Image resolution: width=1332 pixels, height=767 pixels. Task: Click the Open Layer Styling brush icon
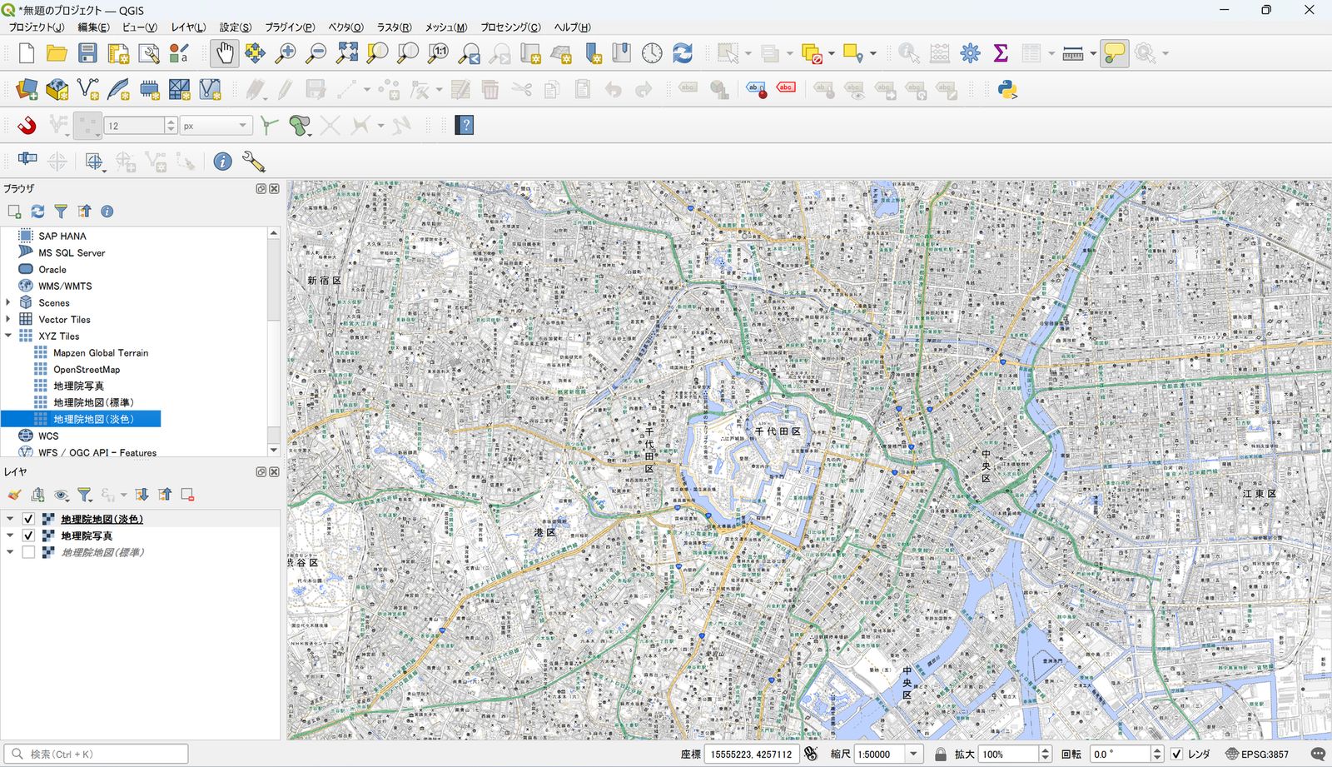point(14,495)
